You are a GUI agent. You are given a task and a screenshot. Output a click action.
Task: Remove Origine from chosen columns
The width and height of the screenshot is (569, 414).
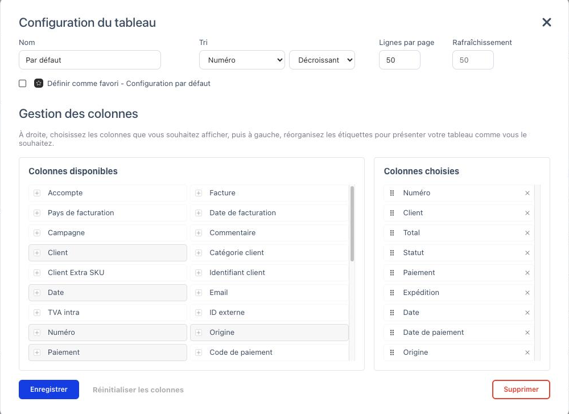[x=527, y=352]
